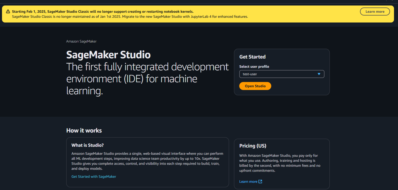Screen dimensions: 398x190
Task: Click the Pricing (US) heading
Action: (x=253, y=146)
